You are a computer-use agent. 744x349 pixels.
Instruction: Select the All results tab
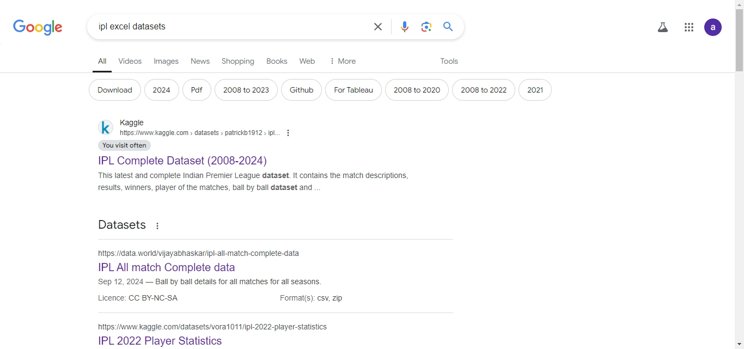point(102,61)
